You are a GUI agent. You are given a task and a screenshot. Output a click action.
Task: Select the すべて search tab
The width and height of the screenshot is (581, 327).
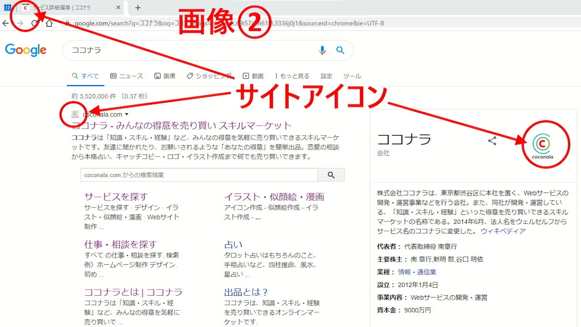click(85, 76)
